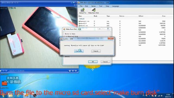Select the burninit.ini row icon
Viewport: 174px width, 98px height.
[x=79, y=21]
